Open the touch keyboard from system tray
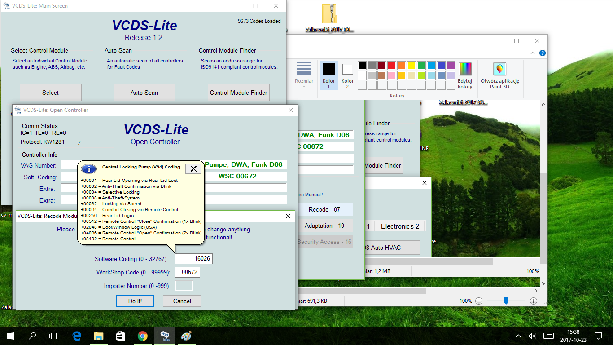 [x=548, y=336]
